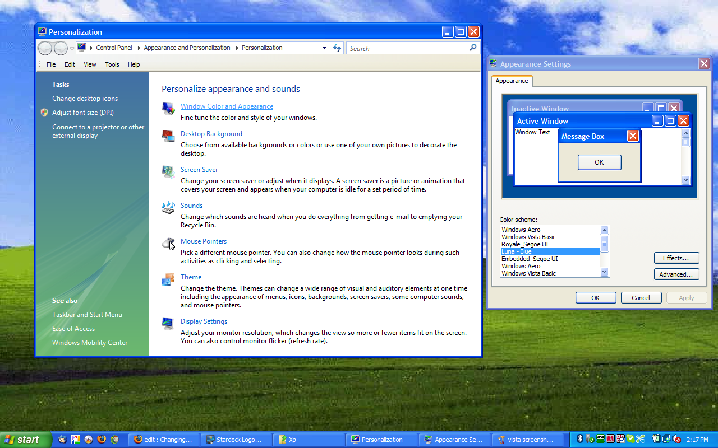Click the Xp taskbar button
Viewport: 718px width, 448px height.
pyautogui.click(x=309, y=440)
